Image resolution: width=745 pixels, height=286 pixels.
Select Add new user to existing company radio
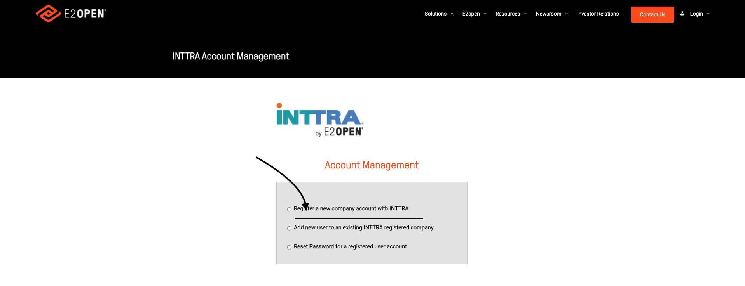pos(289,228)
